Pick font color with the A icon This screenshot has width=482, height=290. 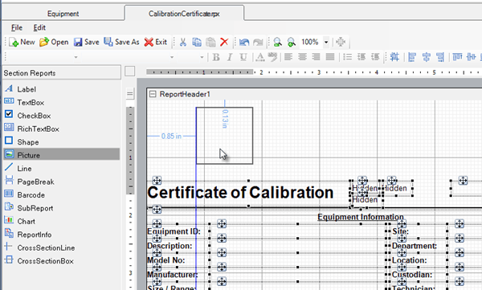[x=260, y=57]
